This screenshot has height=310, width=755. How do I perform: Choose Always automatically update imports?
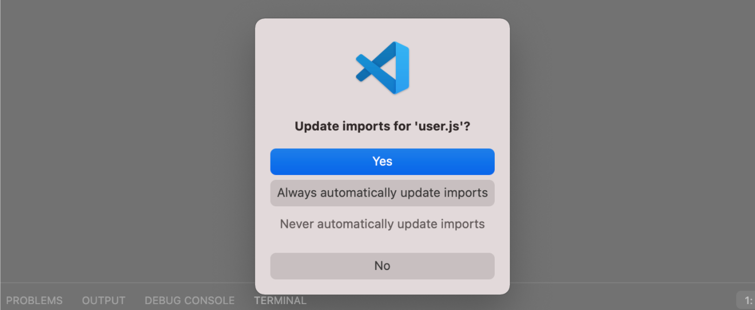tap(382, 193)
